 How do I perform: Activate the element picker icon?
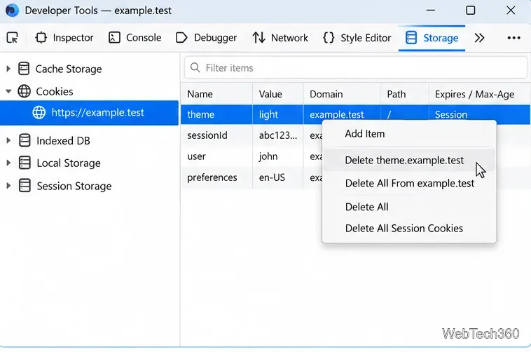pyautogui.click(x=13, y=38)
